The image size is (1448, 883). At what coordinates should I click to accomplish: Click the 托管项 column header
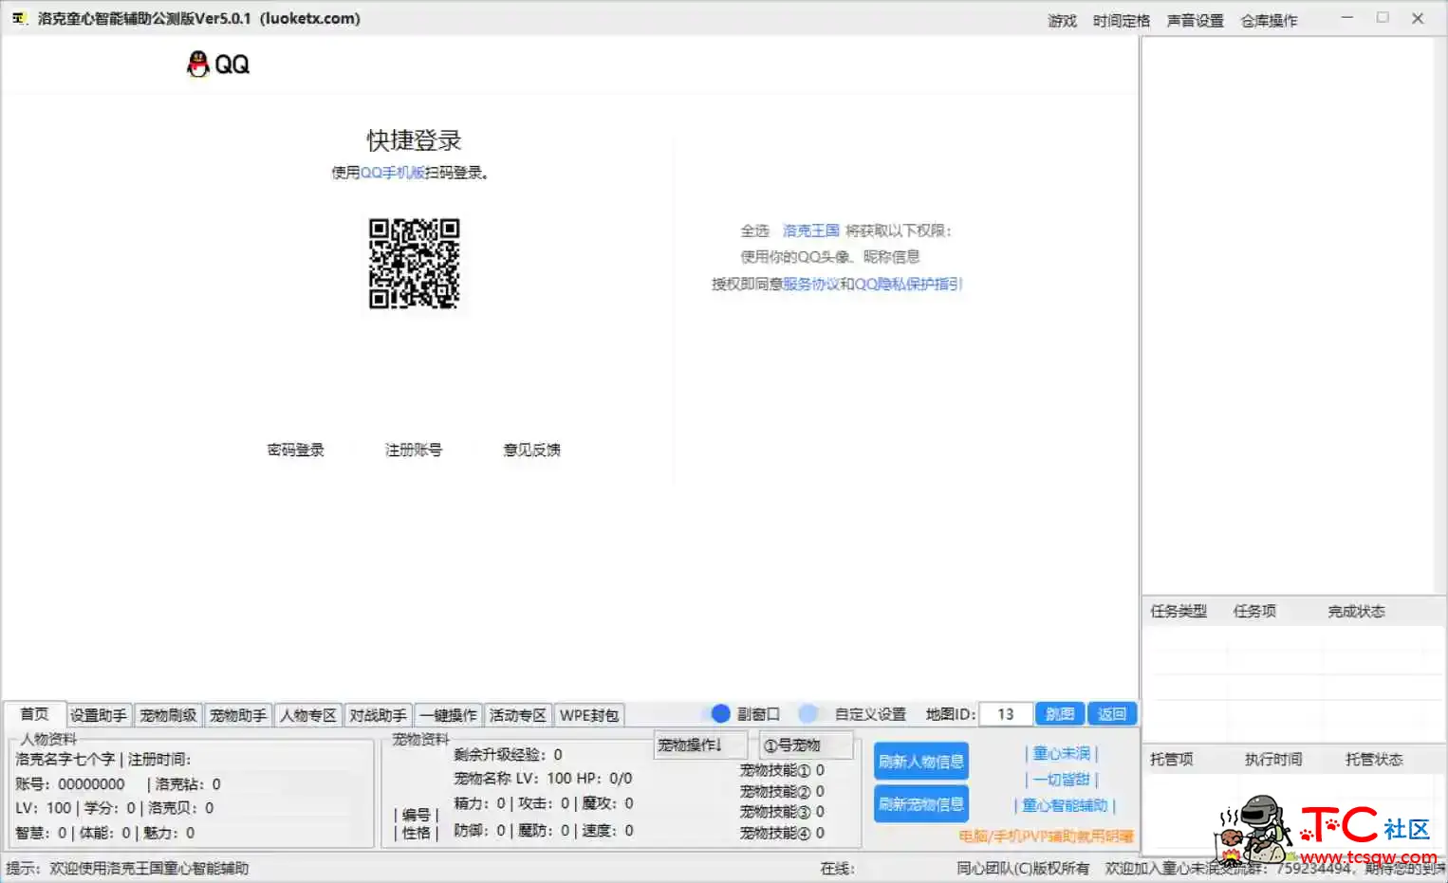point(1172,759)
